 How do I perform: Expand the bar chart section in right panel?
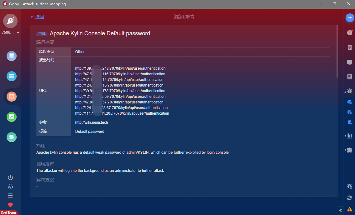tap(346, 136)
